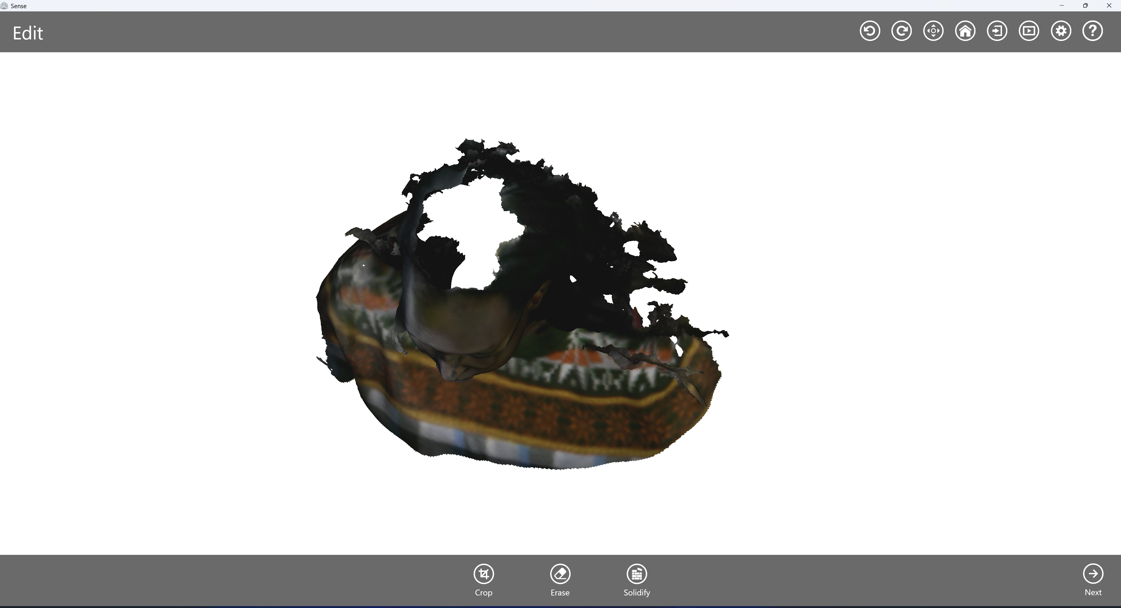Click the import arrow-into-box icon
Image resolution: width=1121 pixels, height=608 pixels.
[x=997, y=31]
